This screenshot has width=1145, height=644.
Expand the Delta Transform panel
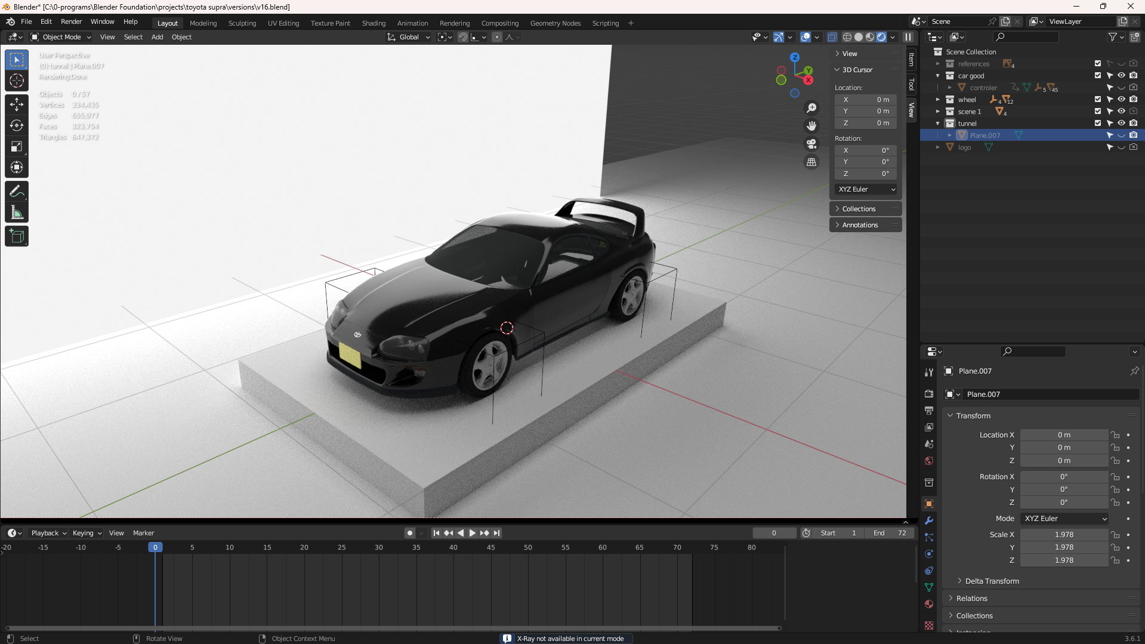coord(992,581)
